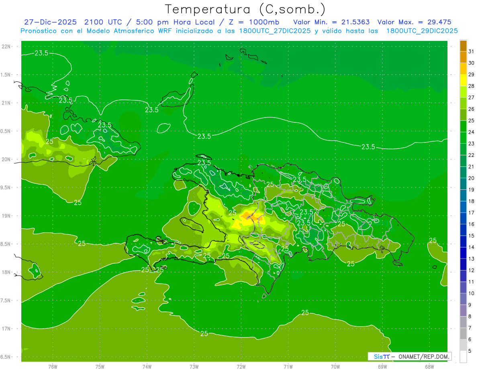
Task: Pick the purple swatch between 8 and 9
Action: point(463,311)
